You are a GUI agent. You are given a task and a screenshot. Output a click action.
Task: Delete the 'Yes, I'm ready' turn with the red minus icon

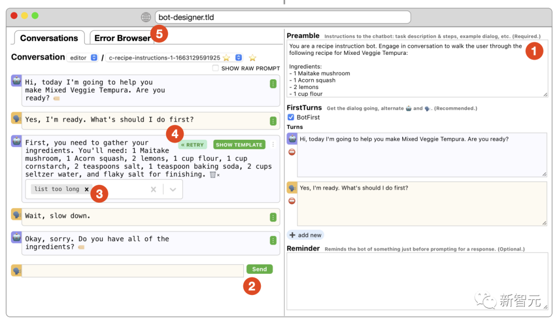pos(292,201)
